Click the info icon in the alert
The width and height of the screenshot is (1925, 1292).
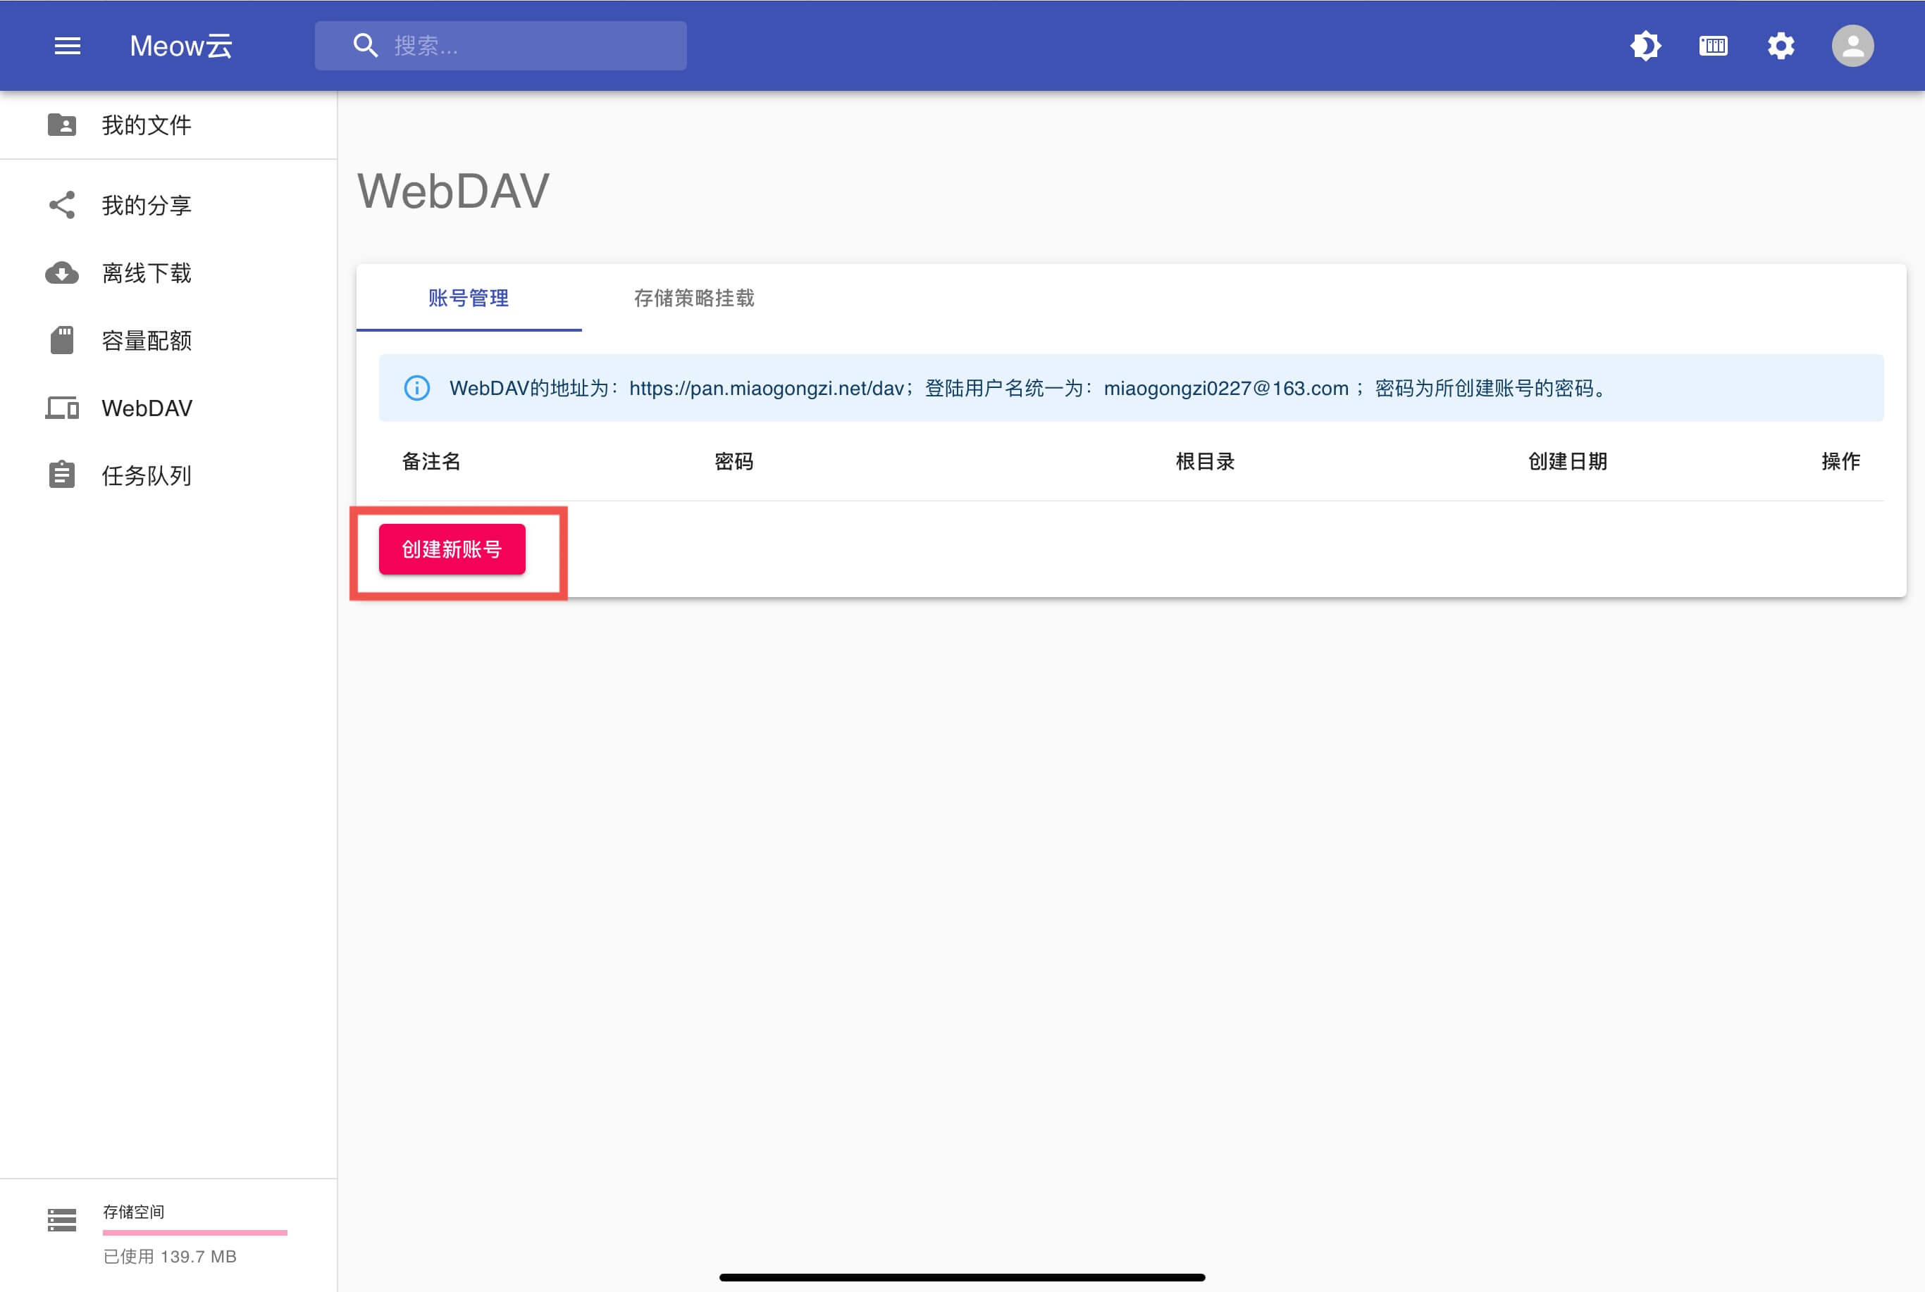416,388
